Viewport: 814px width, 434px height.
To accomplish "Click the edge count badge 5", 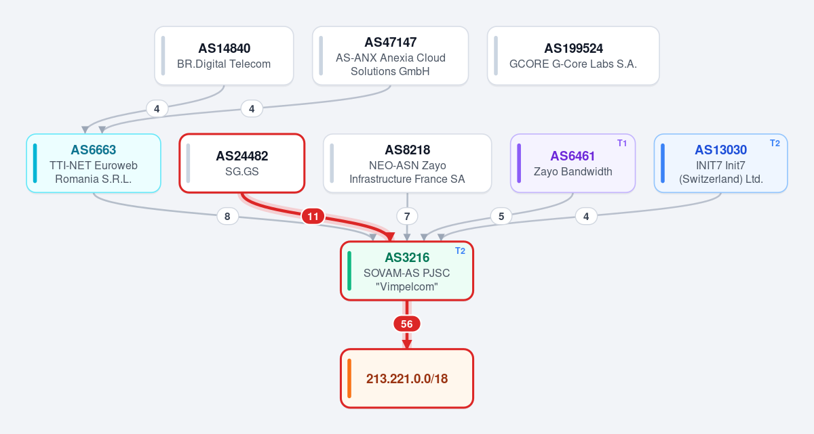I will pos(501,217).
